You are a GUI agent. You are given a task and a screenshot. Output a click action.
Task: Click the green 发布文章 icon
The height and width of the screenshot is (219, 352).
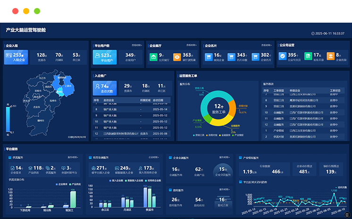308,57
